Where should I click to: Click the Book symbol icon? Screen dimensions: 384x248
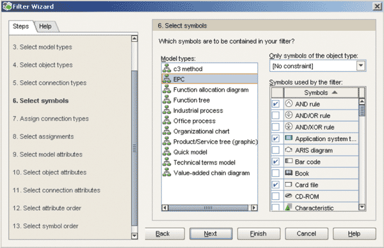click(x=289, y=172)
